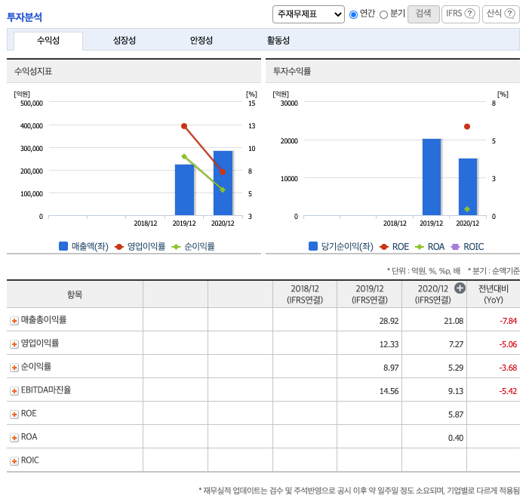
Task: Click the 12.33 cell value
Action: (x=389, y=344)
